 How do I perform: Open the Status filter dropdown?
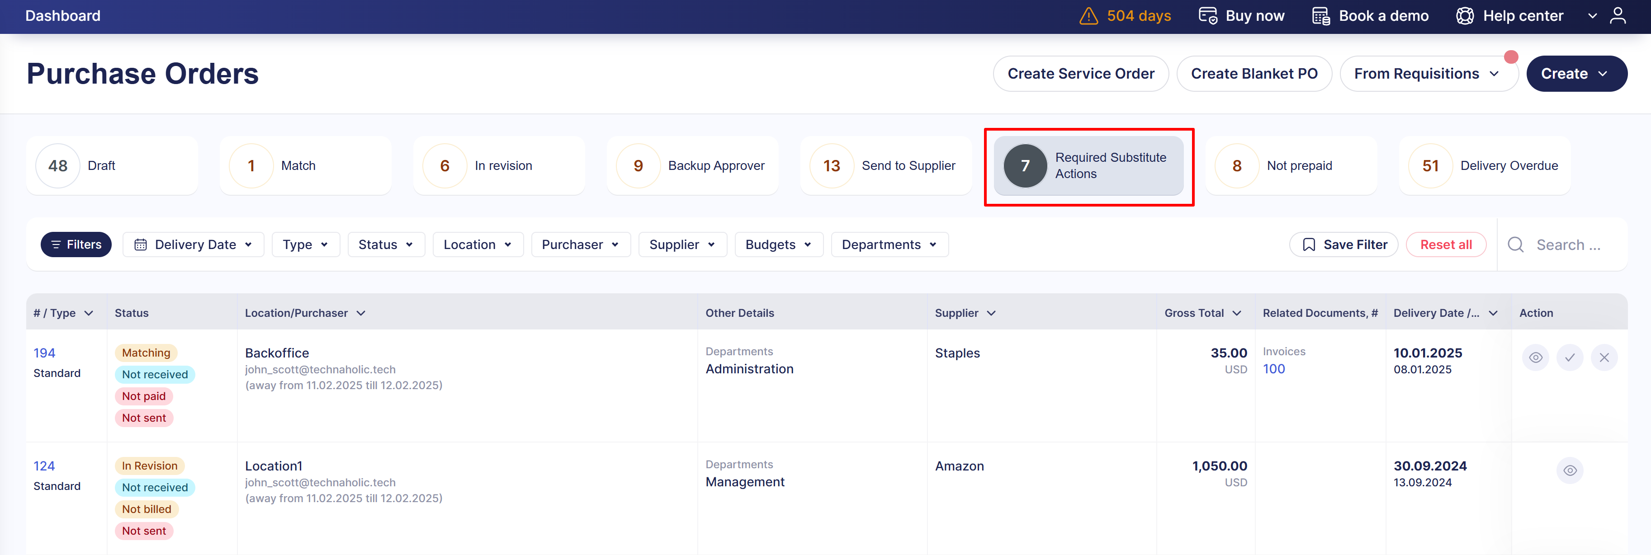387,245
